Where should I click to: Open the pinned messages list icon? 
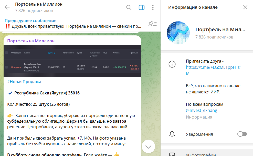152,24
